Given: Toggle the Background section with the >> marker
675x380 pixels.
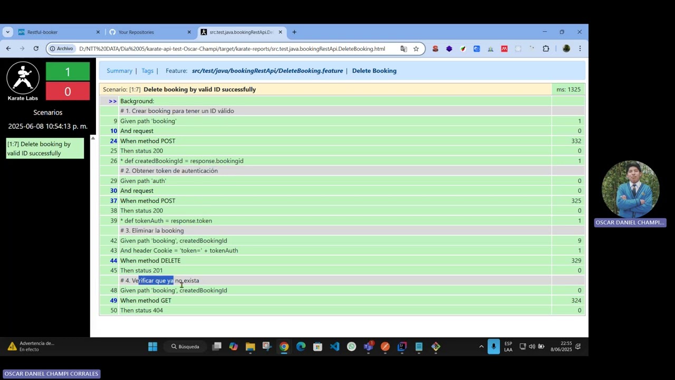Looking at the screenshot, I should point(113,101).
